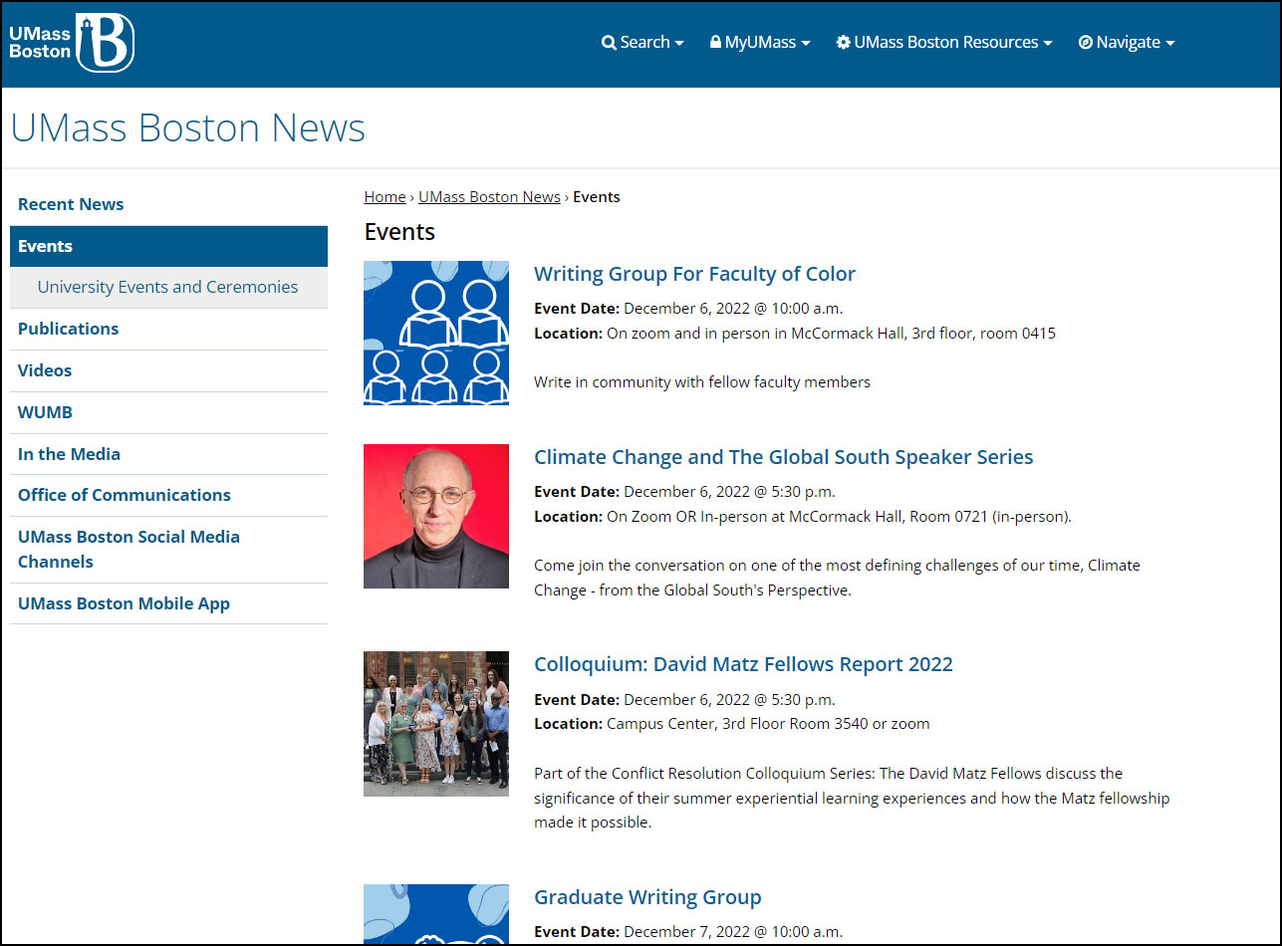Open Climate Change and Global South Speaker Series
1282x946 pixels.
783,457
